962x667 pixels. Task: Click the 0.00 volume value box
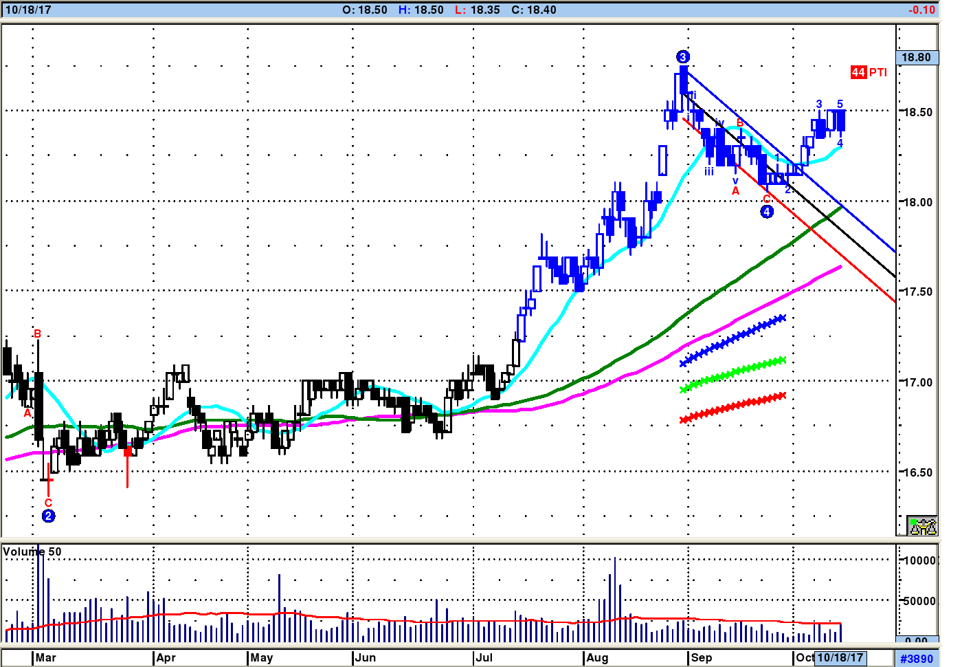pos(917,640)
